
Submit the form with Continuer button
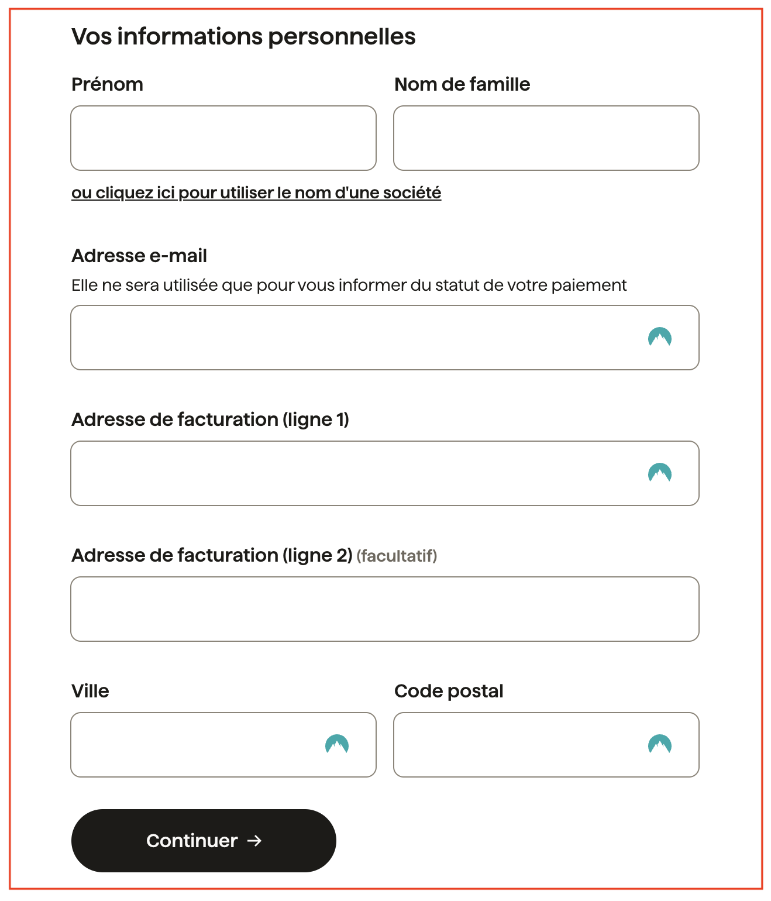click(204, 841)
